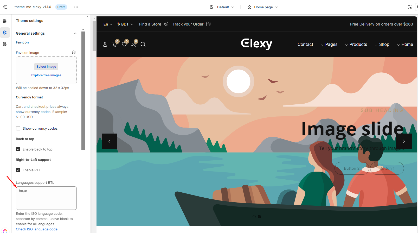Open the three-dot more actions menu
The height and width of the screenshot is (233, 418).
[76, 7]
